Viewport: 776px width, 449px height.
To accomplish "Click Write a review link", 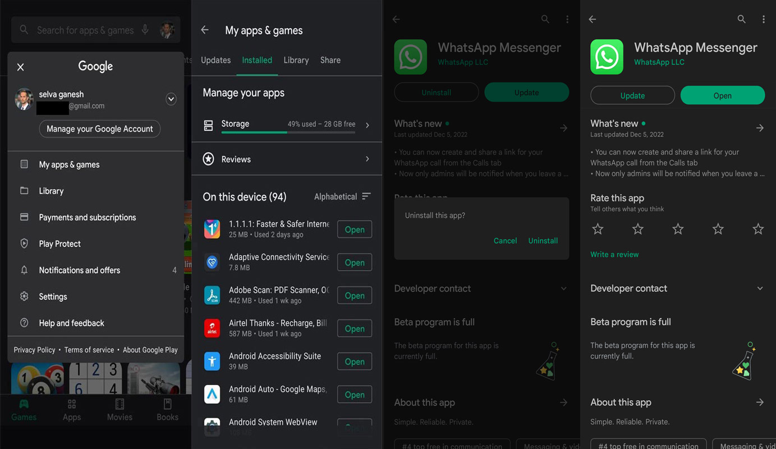I will coord(614,254).
